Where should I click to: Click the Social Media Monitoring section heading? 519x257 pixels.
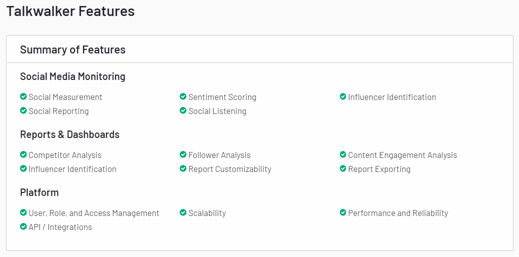click(73, 76)
